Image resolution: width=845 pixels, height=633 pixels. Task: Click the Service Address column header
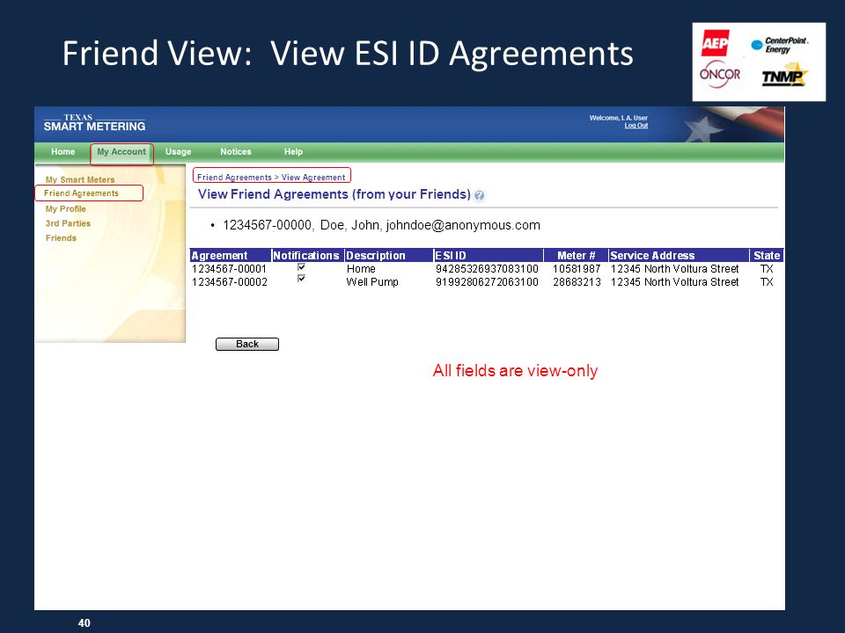click(x=679, y=255)
